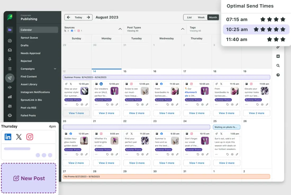Click the Today button
The height and width of the screenshot is (195, 291).
click(78, 17)
